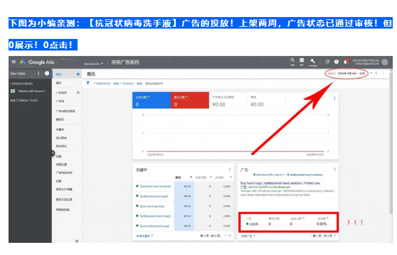Select 广告组 in the navigation menu
This screenshot has width=397, height=255.
tap(60, 101)
